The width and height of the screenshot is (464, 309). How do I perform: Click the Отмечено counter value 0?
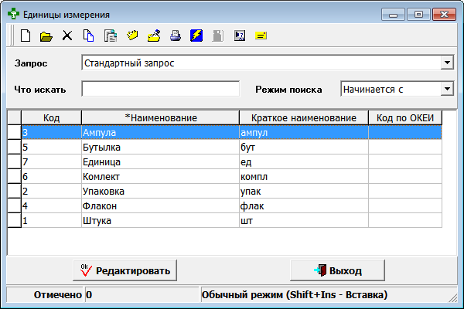pos(89,295)
